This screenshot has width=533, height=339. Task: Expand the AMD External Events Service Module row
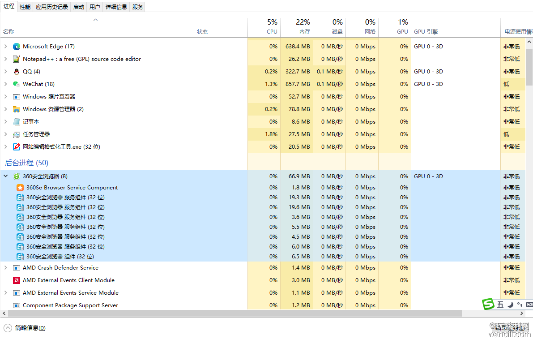(5, 293)
